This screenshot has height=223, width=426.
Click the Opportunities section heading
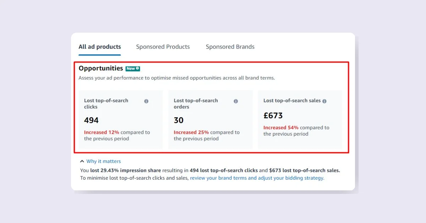(x=100, y=68)
